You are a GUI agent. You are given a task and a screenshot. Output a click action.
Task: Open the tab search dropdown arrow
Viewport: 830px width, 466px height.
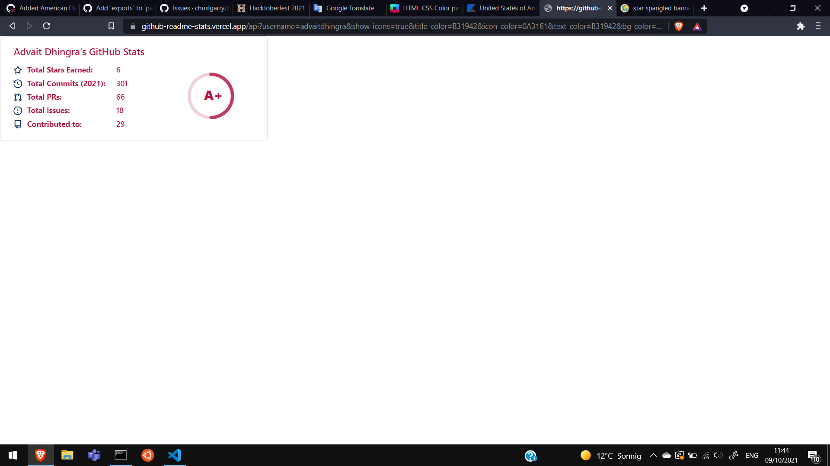coord(744,8)
